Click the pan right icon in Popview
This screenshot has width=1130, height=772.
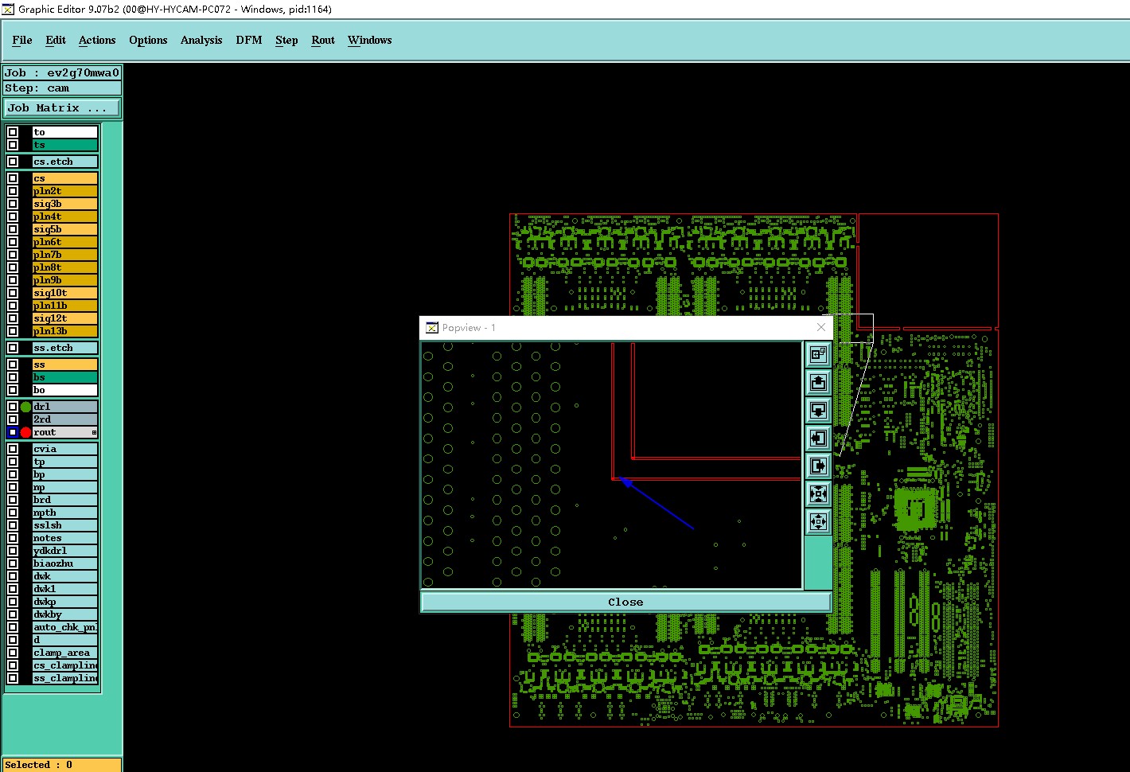click(818, 466)
